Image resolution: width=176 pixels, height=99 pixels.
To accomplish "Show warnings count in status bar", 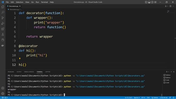I will [x=6, y=98].
